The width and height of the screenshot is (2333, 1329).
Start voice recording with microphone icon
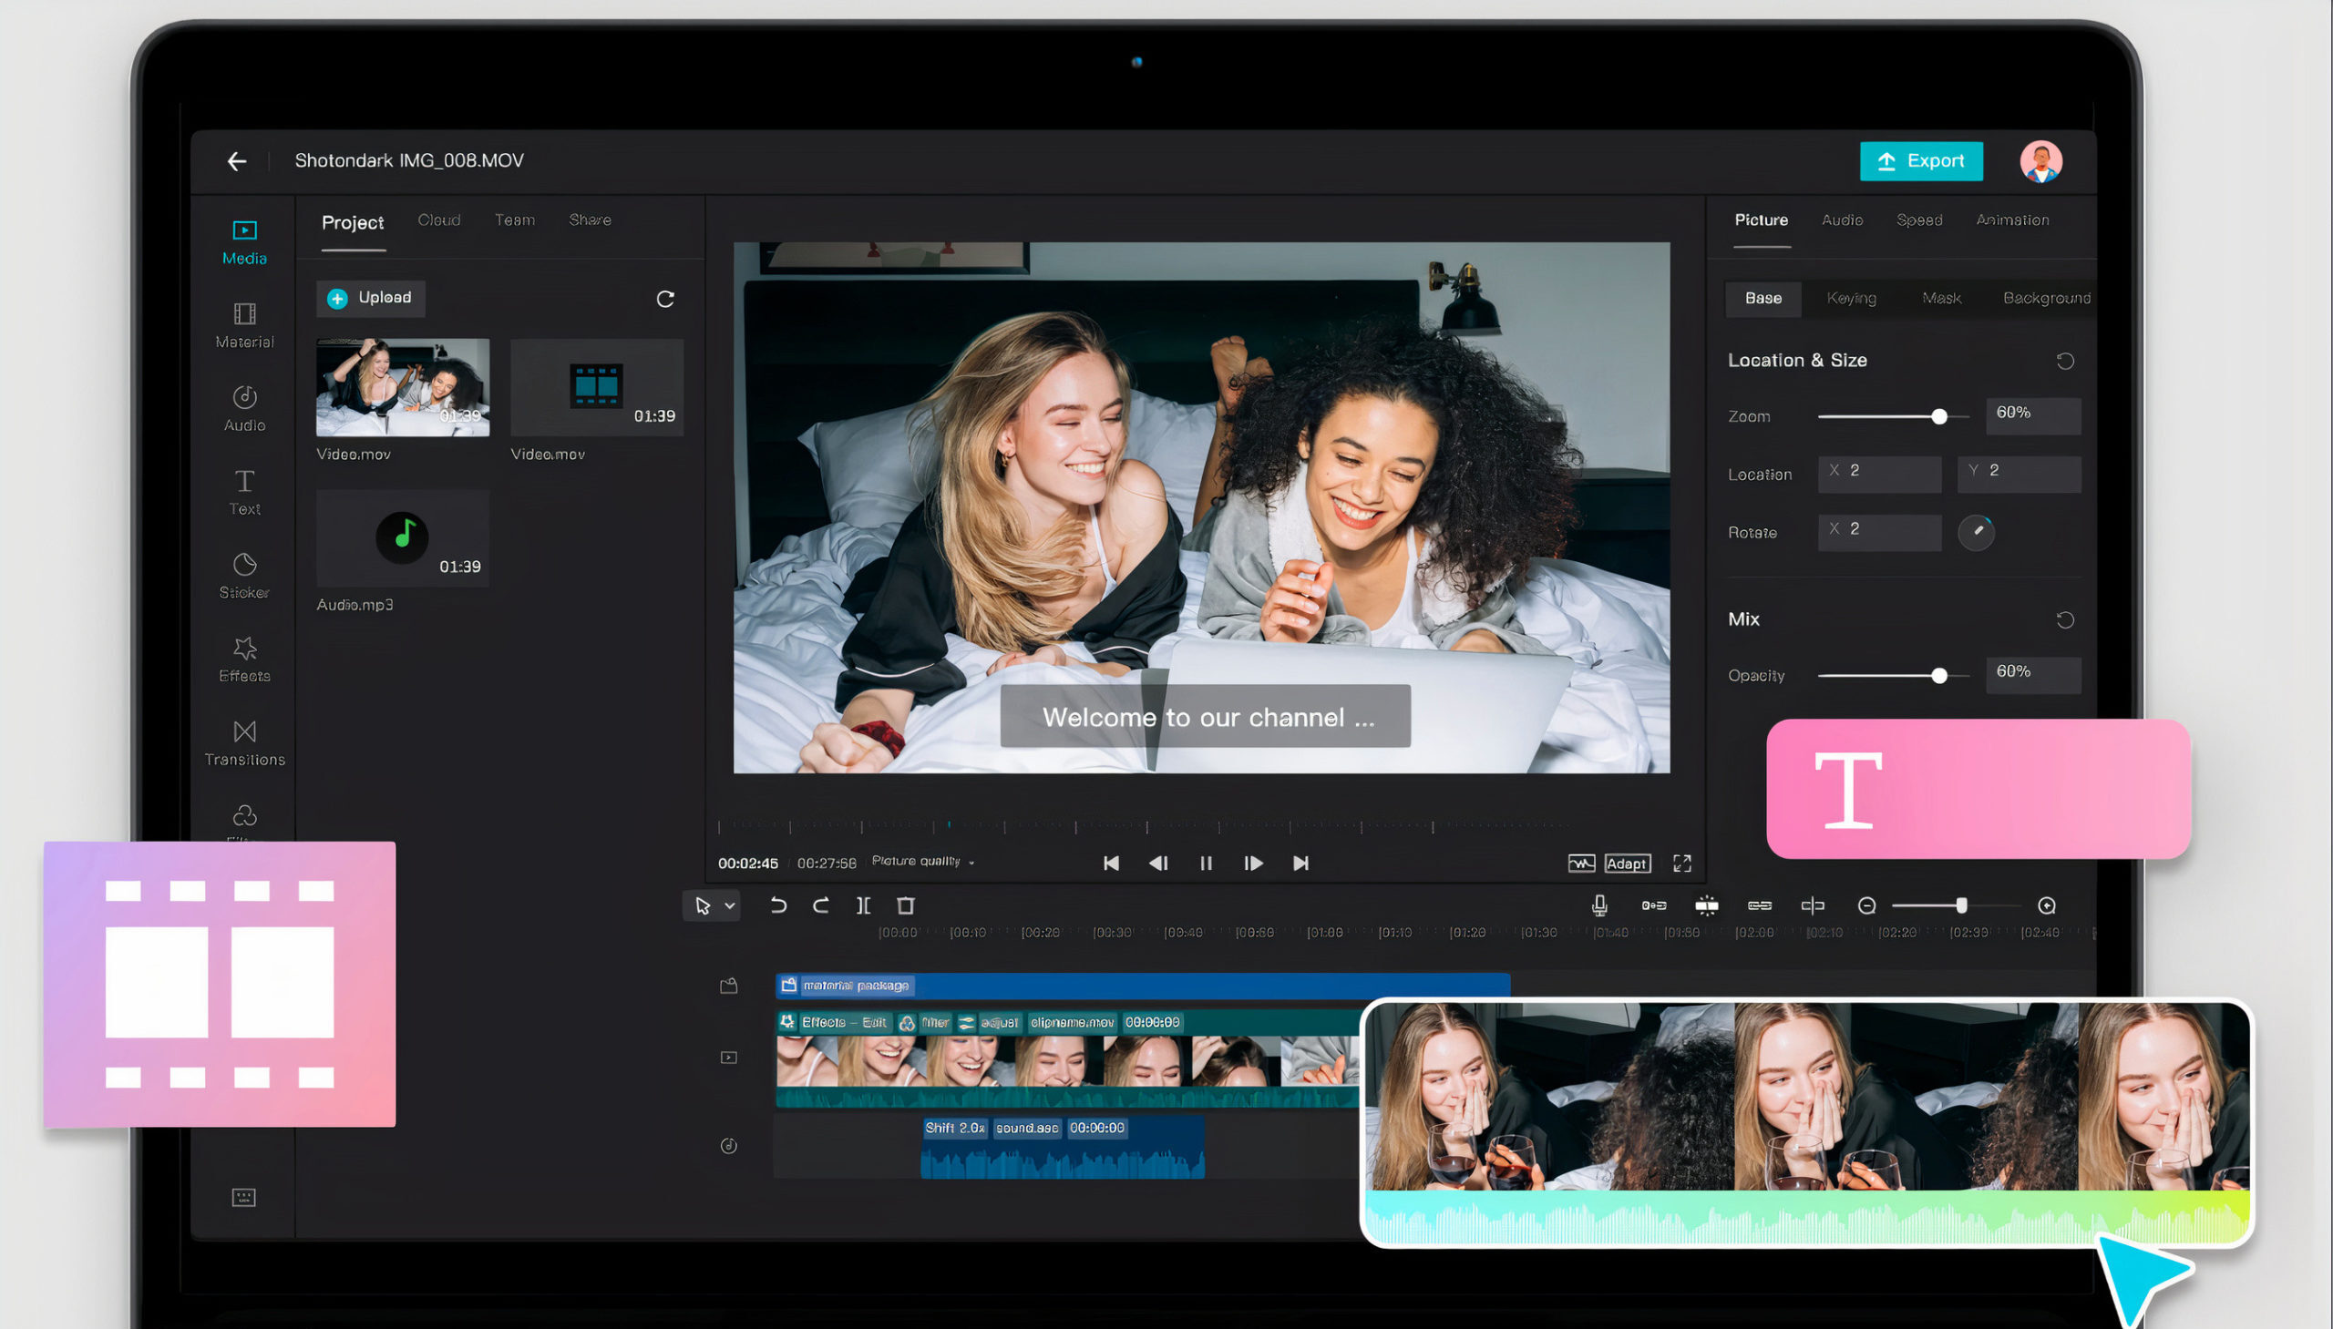(x=1599, y=905)
